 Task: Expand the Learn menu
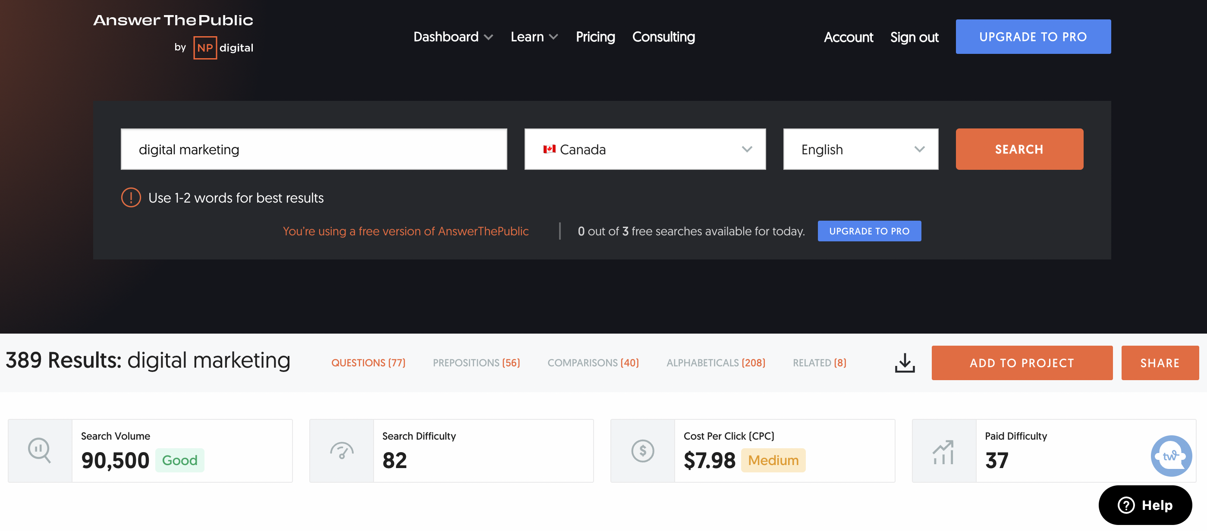click(x=534, y=37)
